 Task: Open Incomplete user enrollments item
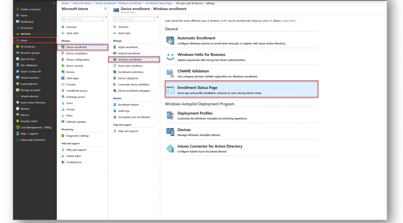(x=134, y=117)
